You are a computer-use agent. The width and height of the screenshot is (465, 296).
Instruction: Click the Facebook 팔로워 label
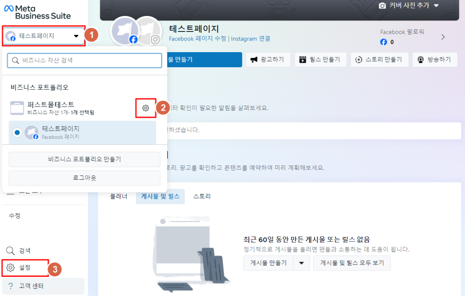pos(402,32)
